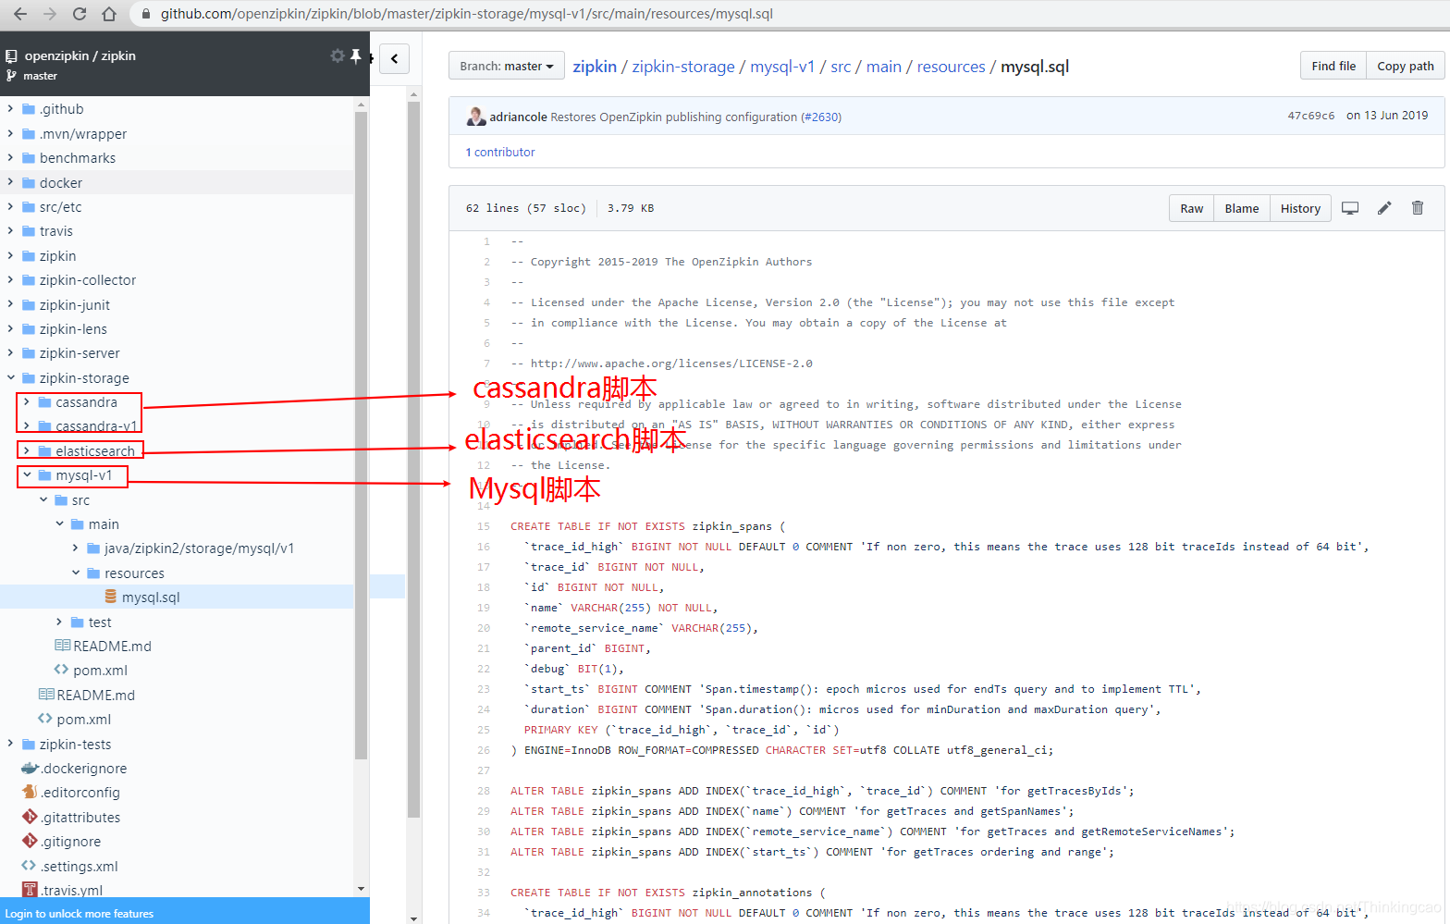The width and height of the screenshot is (1450, 924).
Task: Reload the page
Action: point(80,14)
